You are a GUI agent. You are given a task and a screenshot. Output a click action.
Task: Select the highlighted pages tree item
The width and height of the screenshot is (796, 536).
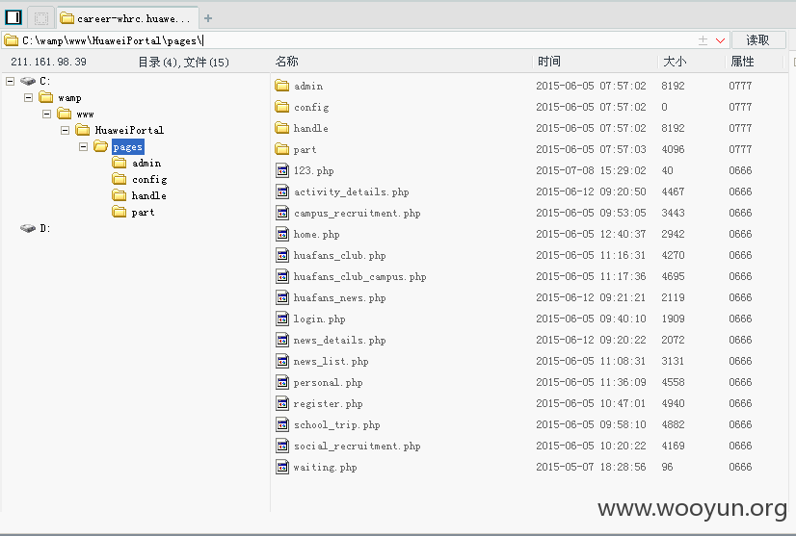click(128, 147)
